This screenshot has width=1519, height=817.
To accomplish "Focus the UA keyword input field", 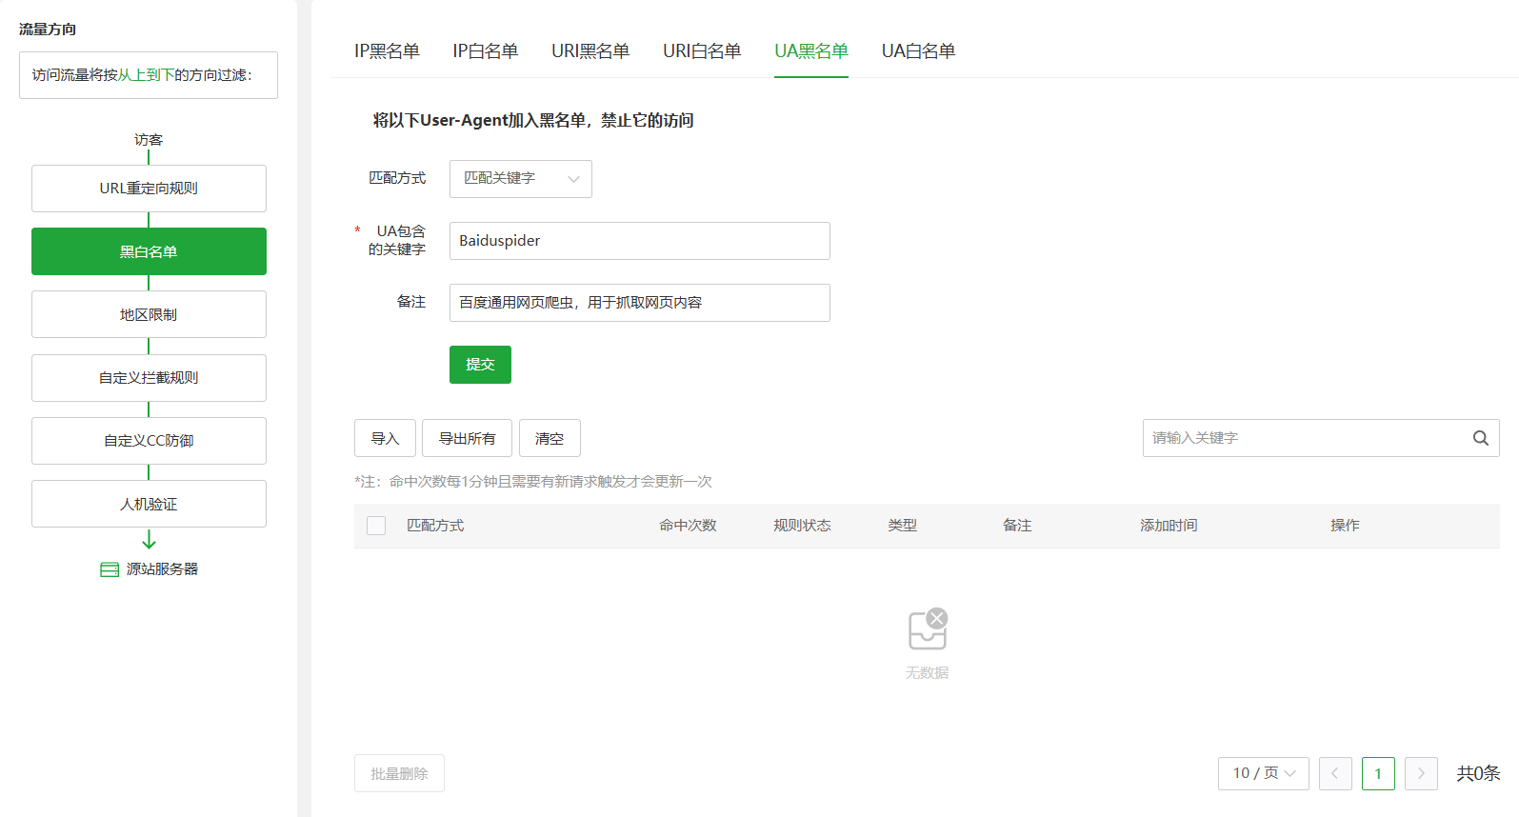I will pos(639,241).
